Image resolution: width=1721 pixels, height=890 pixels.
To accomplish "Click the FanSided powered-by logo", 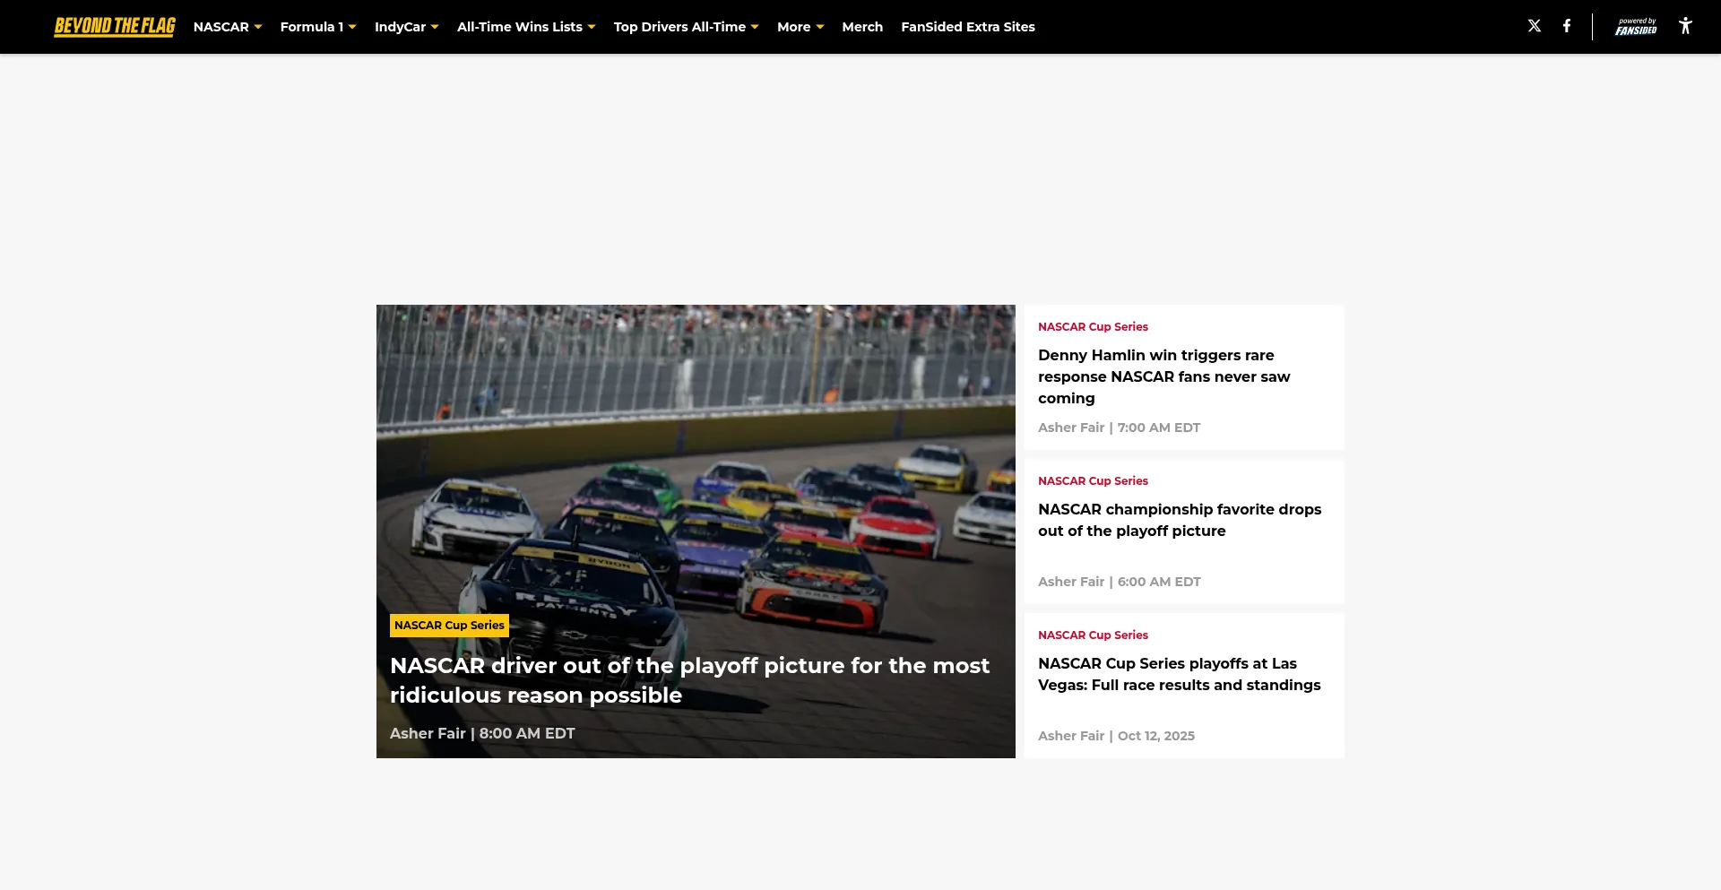I will [1636, 27].
